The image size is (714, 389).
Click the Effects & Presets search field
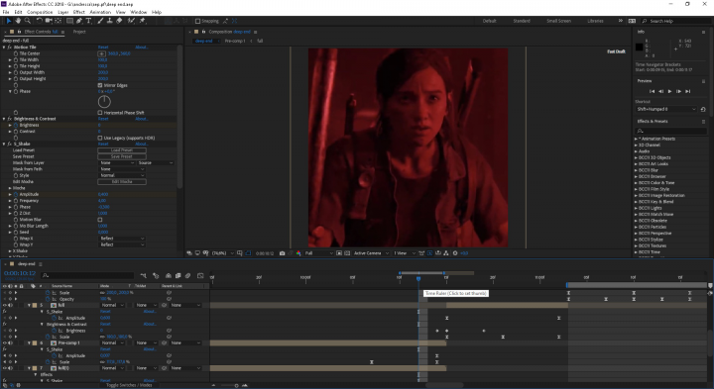tap(671, 131)
